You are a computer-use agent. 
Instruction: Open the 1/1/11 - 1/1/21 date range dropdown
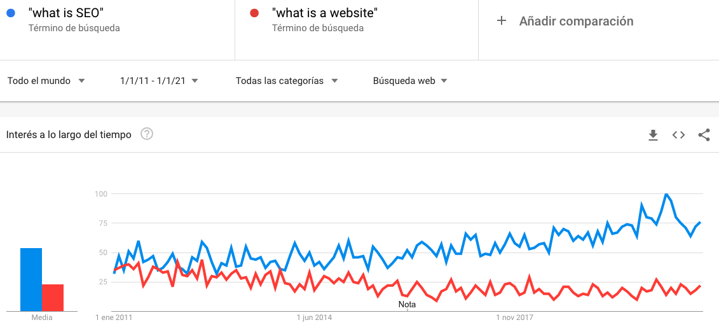tap(159, 81)
